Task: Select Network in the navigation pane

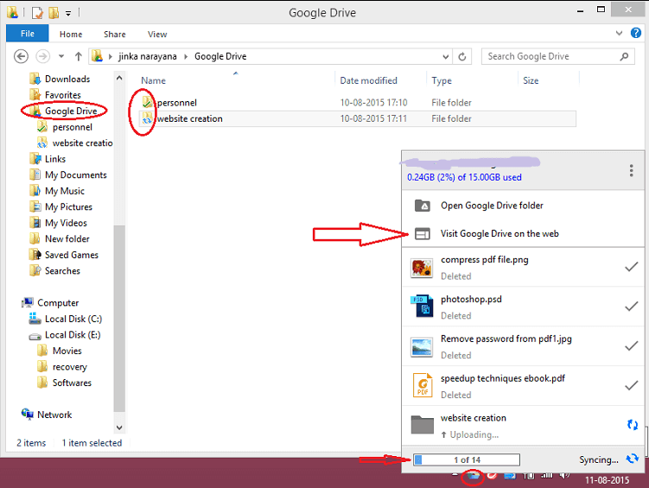Action: coord(54,415)
